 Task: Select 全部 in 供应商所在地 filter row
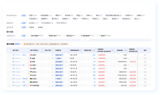23,16
